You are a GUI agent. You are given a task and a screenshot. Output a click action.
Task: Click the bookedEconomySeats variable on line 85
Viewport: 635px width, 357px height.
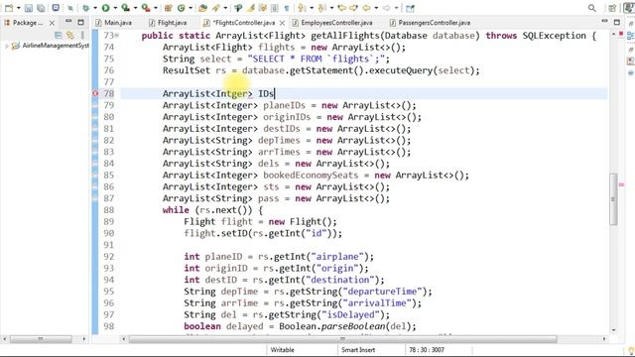pyautogui.click(x=311, y=176)
